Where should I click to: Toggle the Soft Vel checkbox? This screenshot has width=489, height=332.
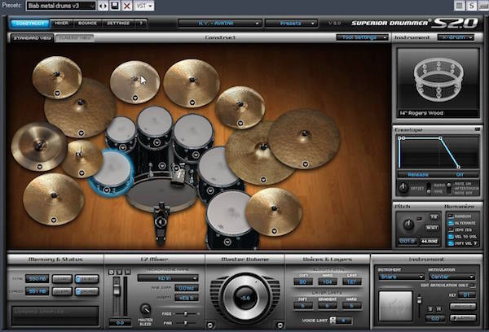[451, 243]
